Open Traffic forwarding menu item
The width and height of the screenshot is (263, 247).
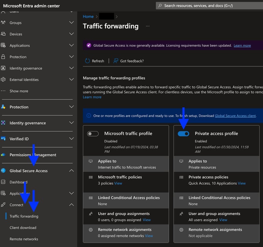(24, 216)
